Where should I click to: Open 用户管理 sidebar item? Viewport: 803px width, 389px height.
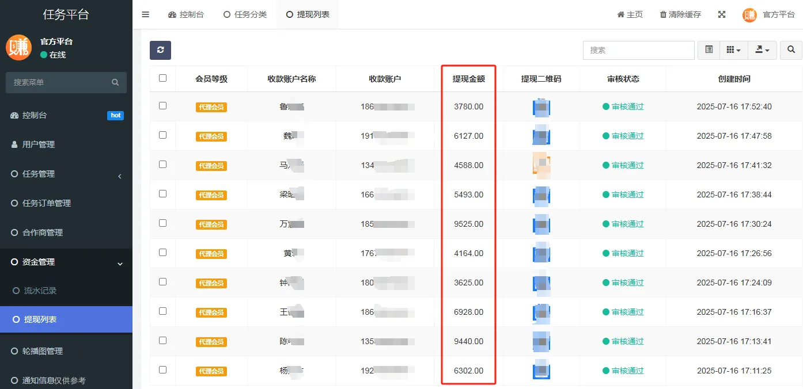[66, 144]
